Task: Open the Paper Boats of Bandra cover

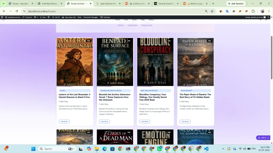Action: (x=195, y=62)
